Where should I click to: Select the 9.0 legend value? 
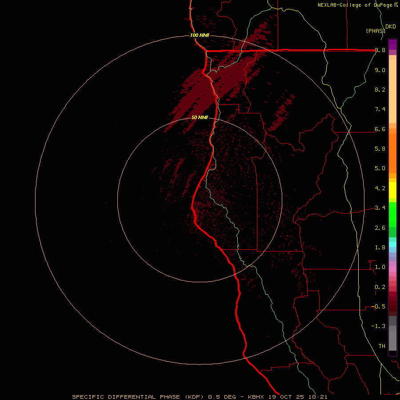pos(380,70)
